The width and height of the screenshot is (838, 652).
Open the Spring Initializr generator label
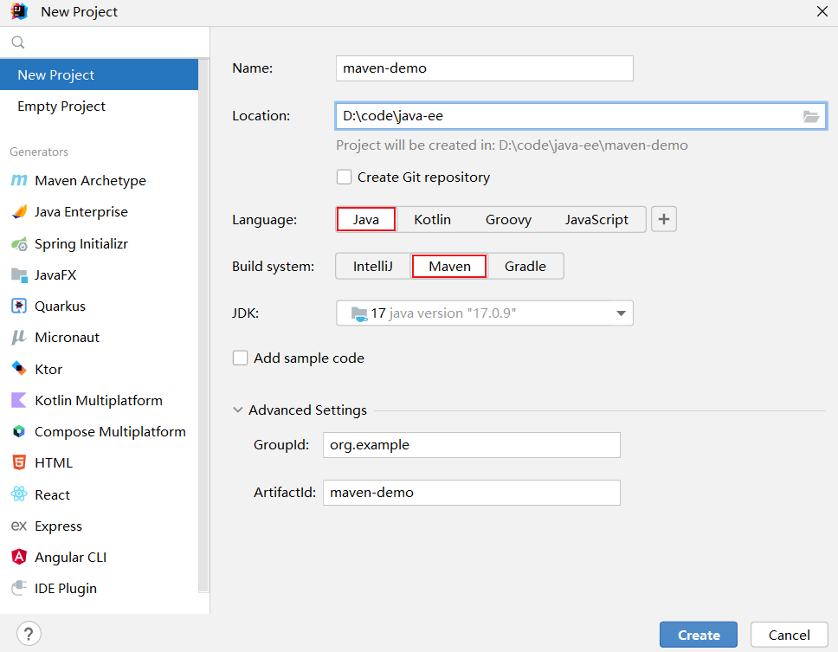pyautogui.click(x=81, y=243)
